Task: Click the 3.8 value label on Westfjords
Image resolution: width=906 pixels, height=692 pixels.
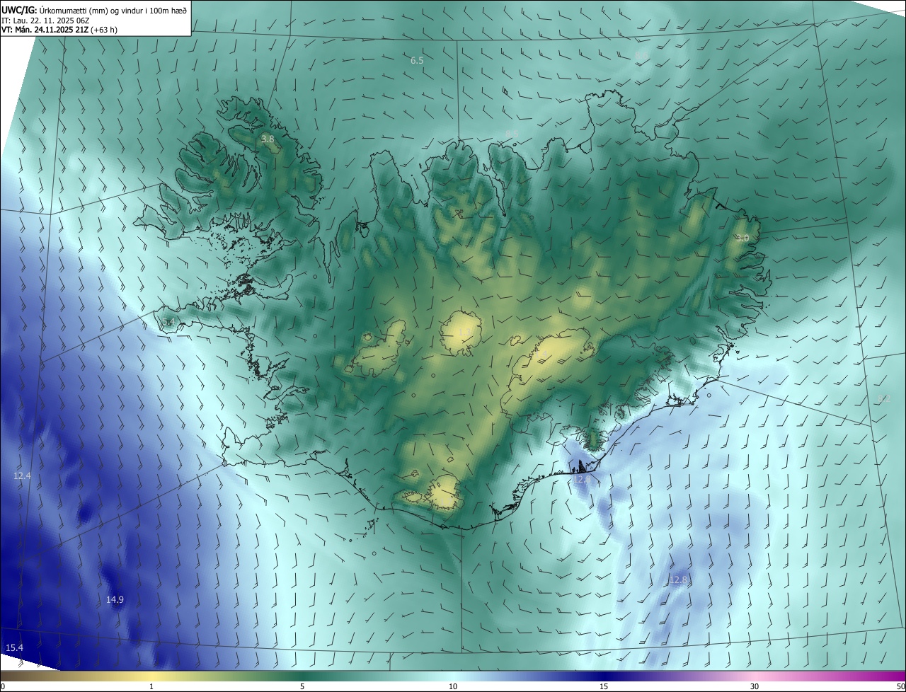Action: (x=268, y=139)
